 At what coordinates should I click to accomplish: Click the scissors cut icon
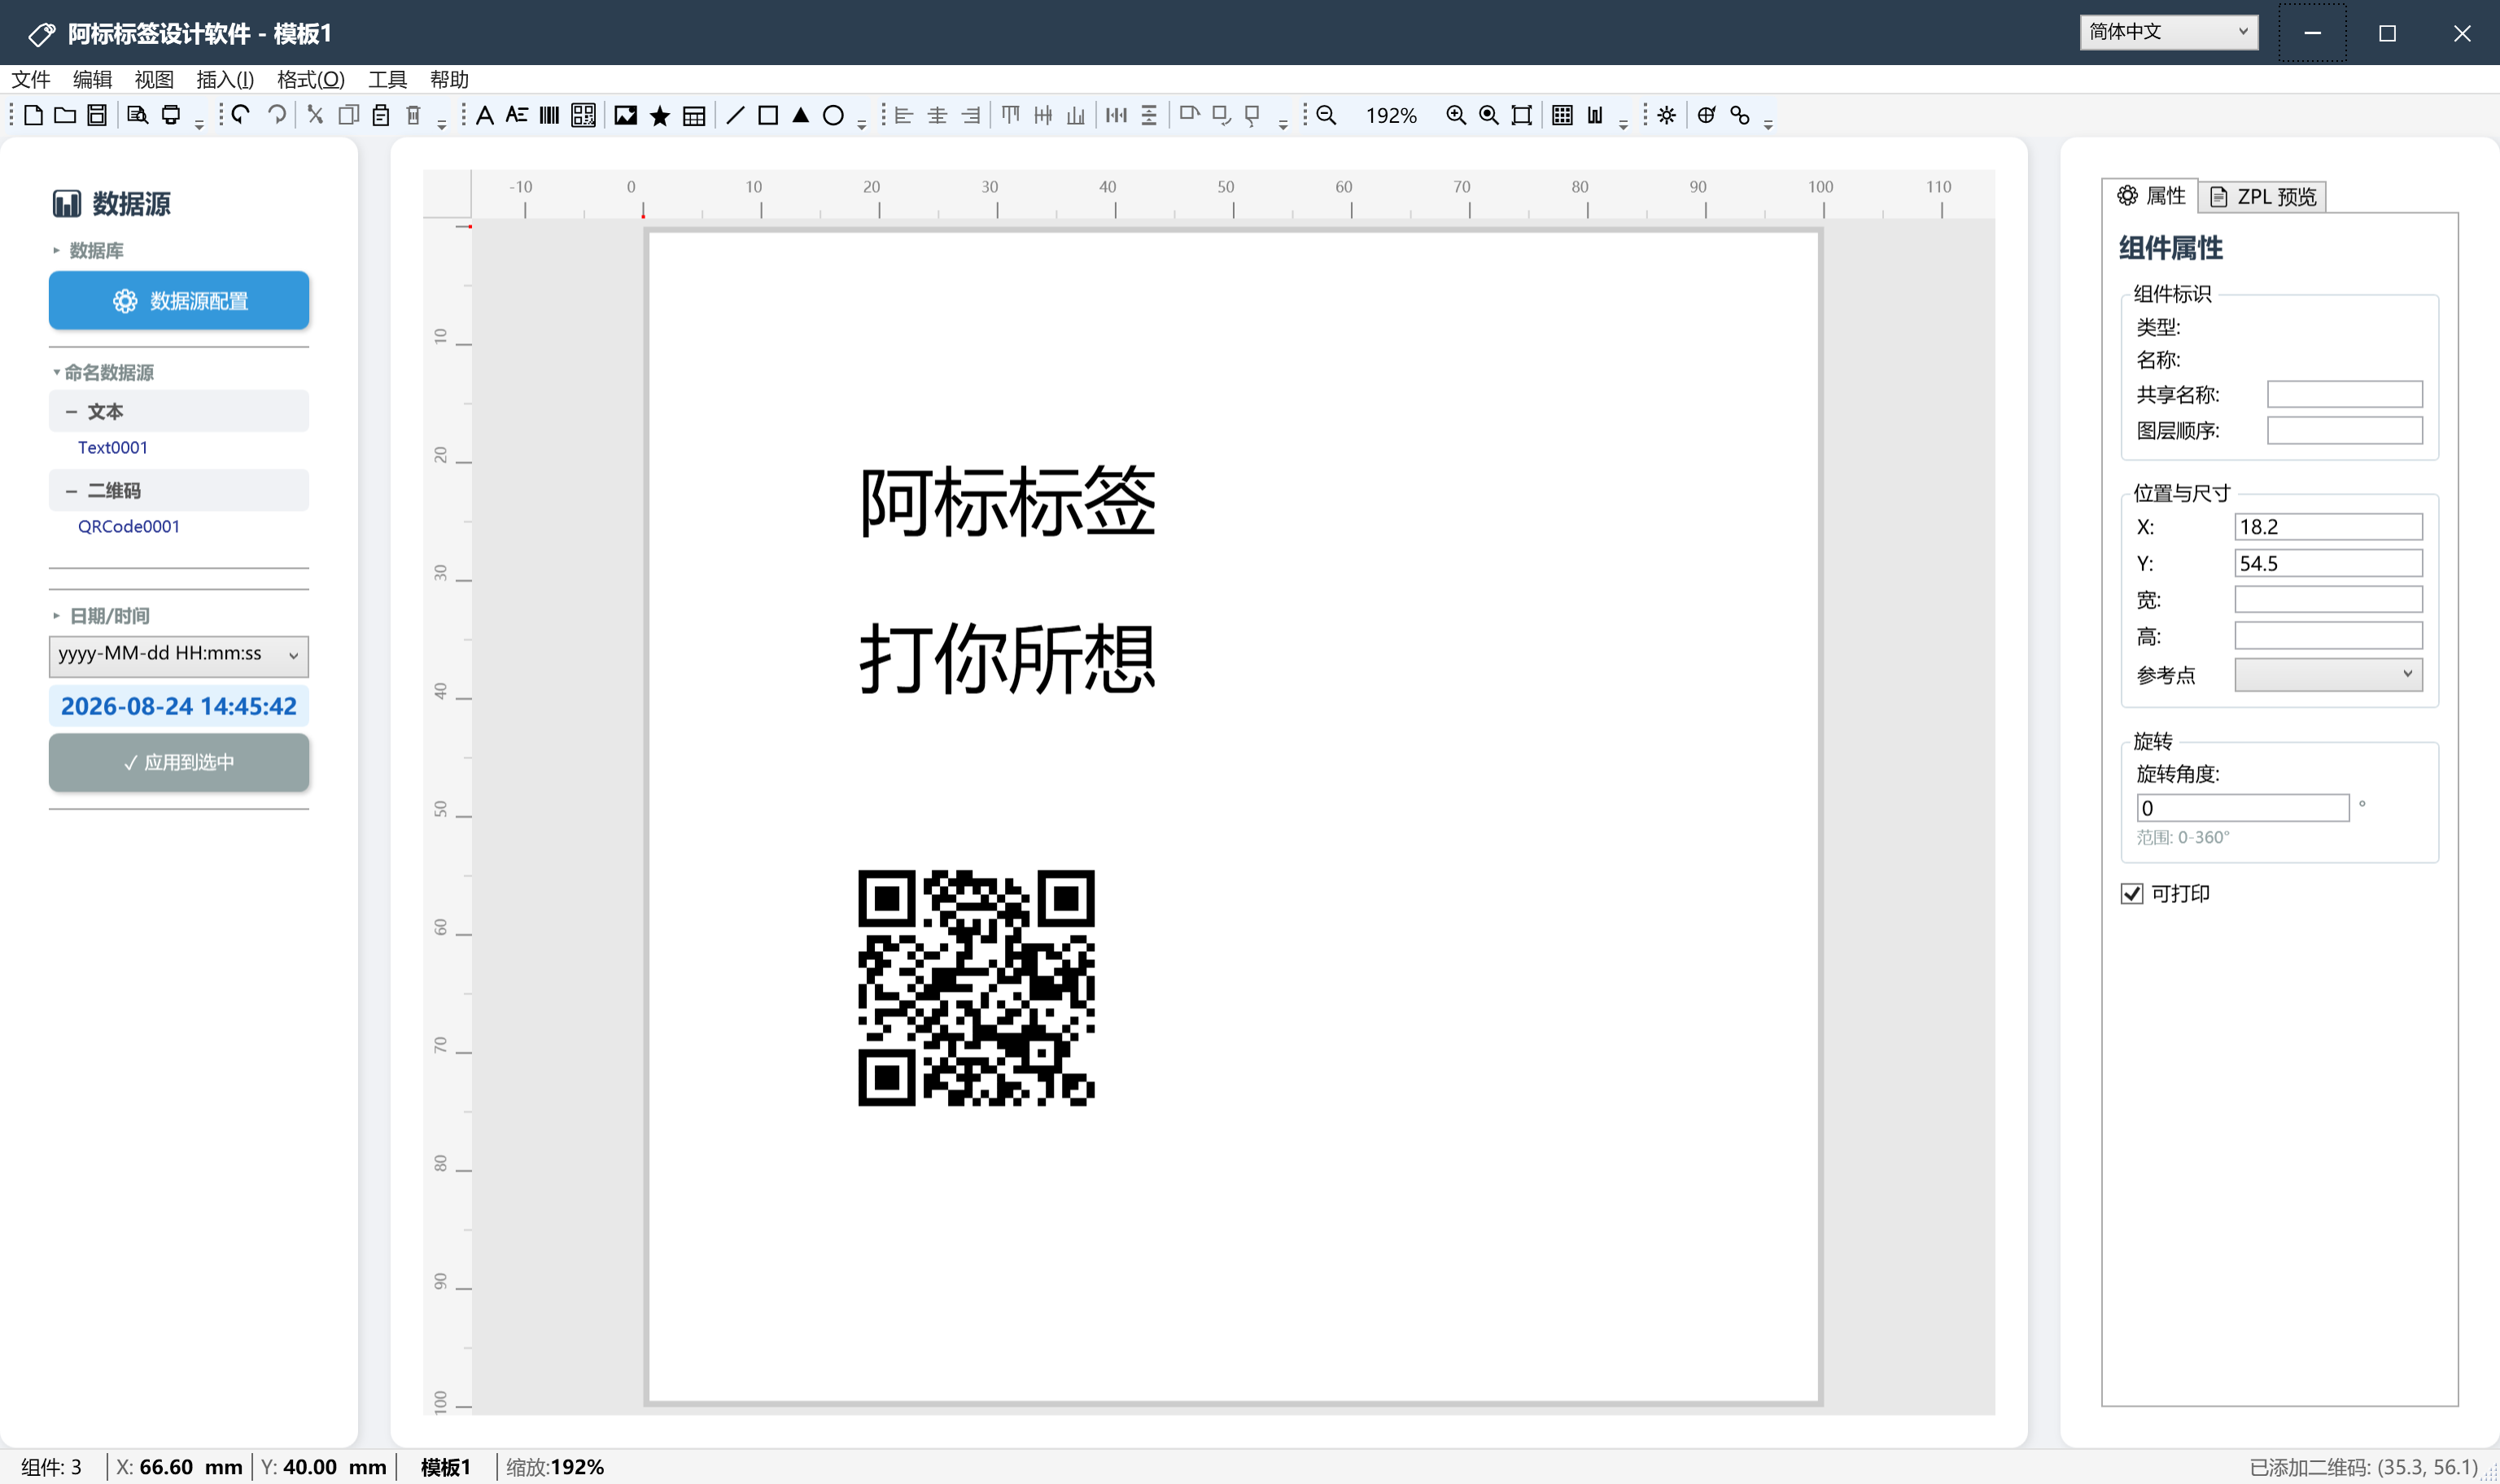coord(315,115)
